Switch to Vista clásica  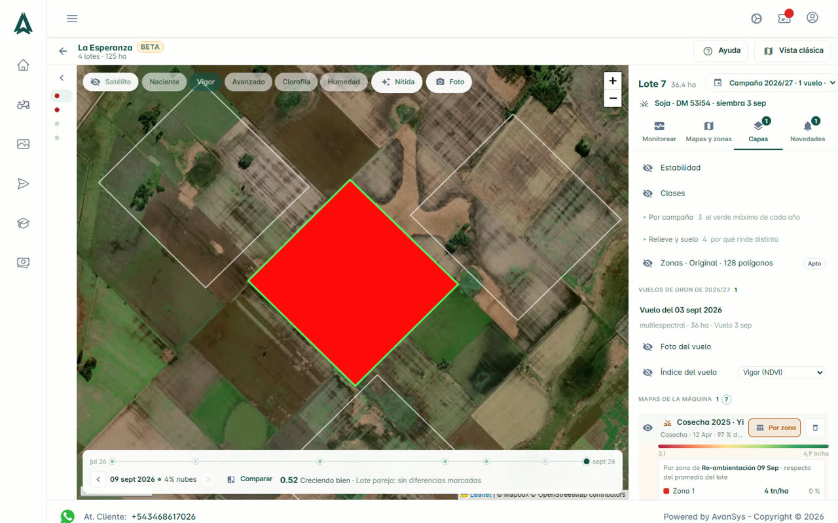pos(793,51)
